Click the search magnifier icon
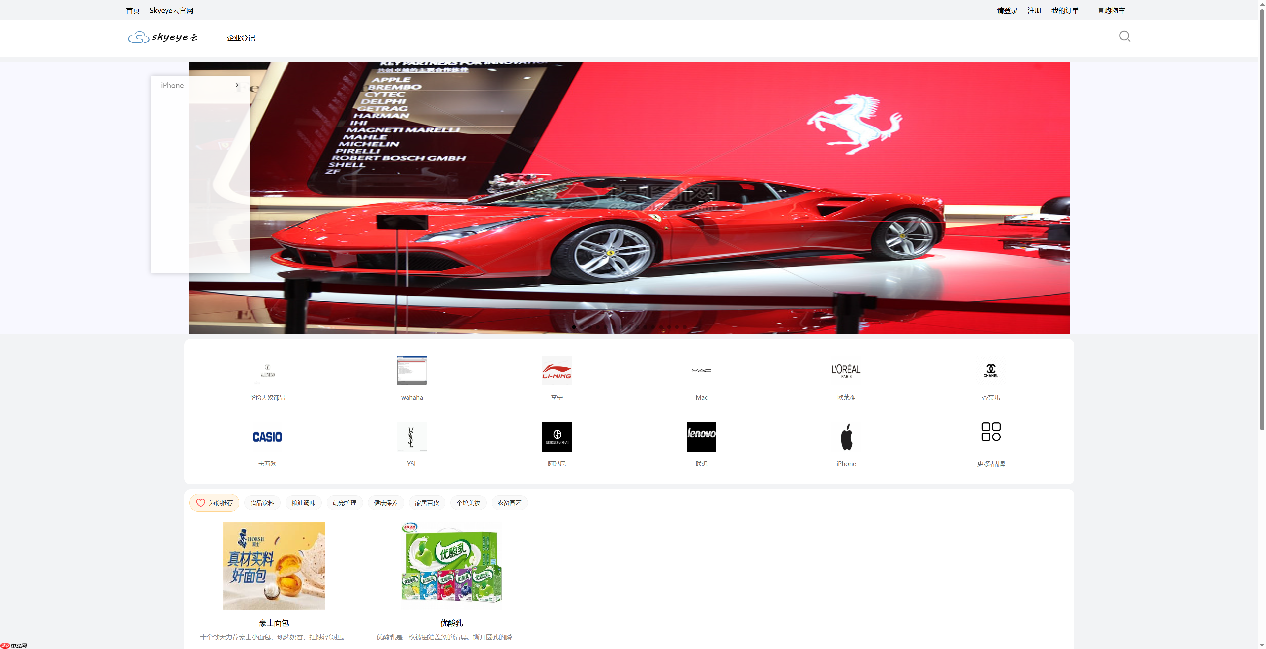 1125,36
